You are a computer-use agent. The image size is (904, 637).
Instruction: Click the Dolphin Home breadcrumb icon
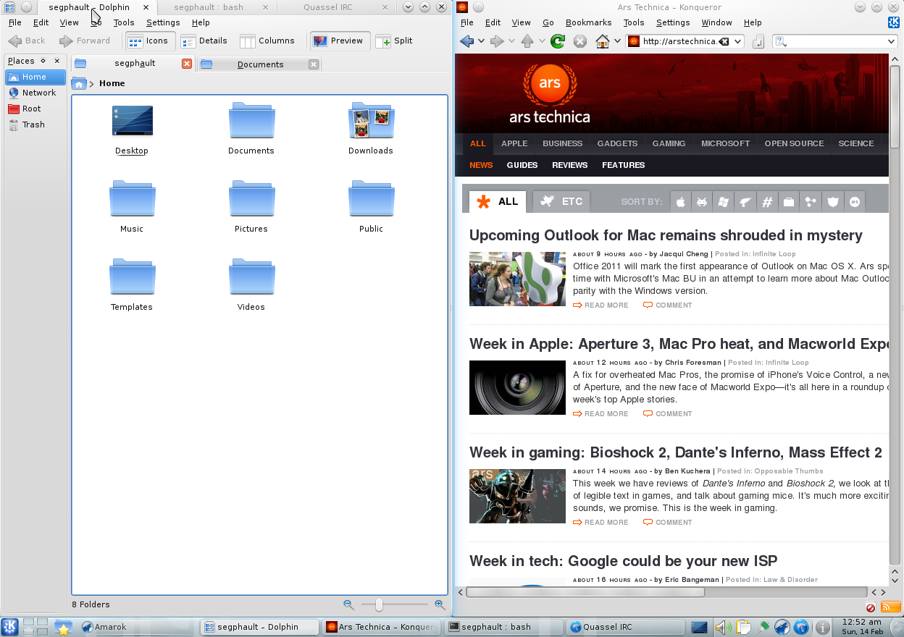coord(79,84)
